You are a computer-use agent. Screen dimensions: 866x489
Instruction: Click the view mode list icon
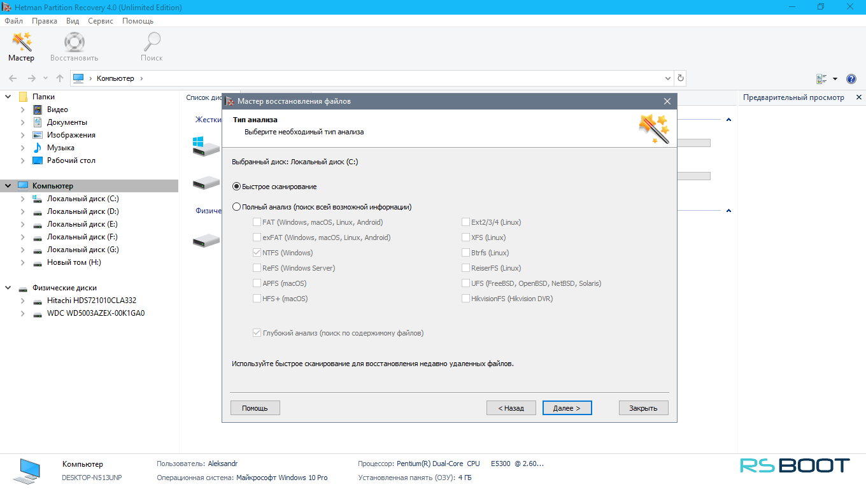coord(821,79)
